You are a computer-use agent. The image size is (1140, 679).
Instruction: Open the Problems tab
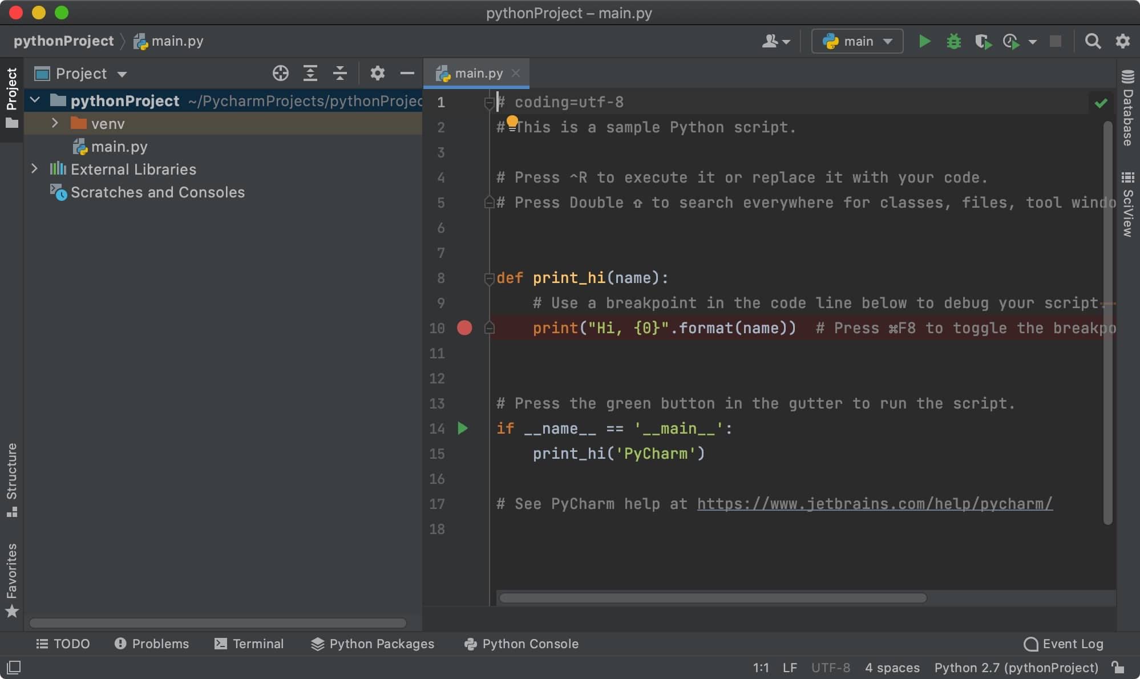click(x=151, y=644)
